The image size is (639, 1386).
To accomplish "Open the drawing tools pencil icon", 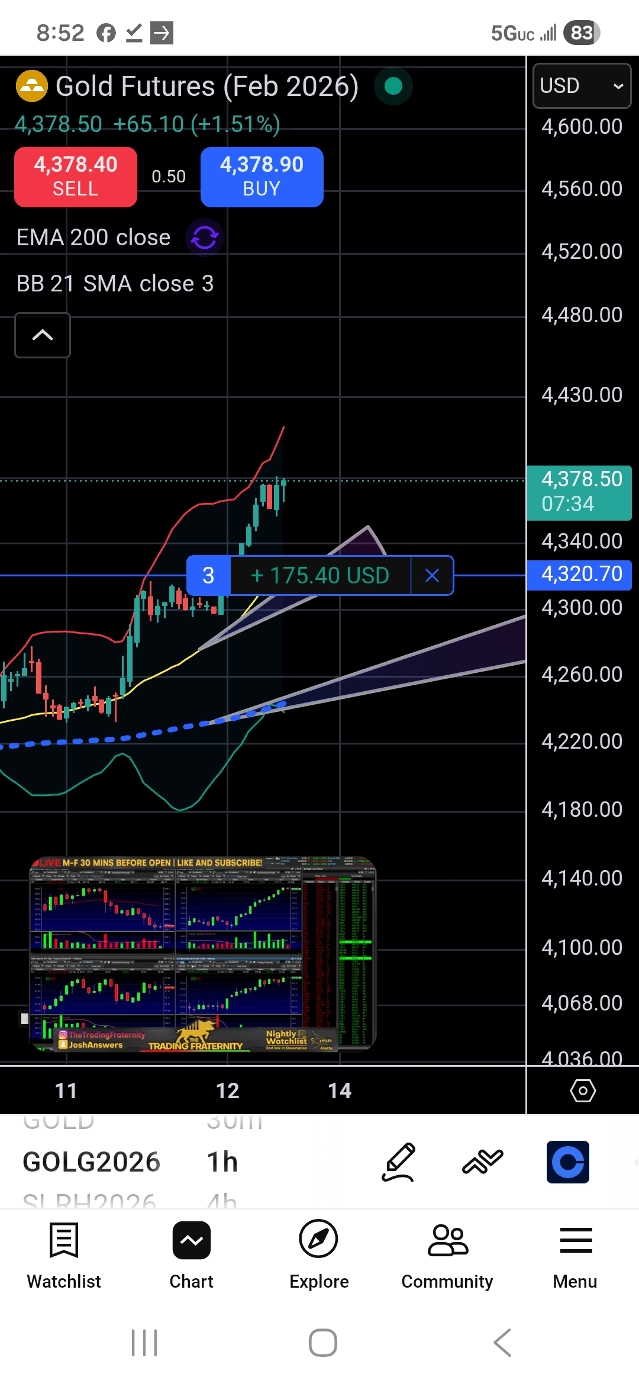I will 399,1162.
